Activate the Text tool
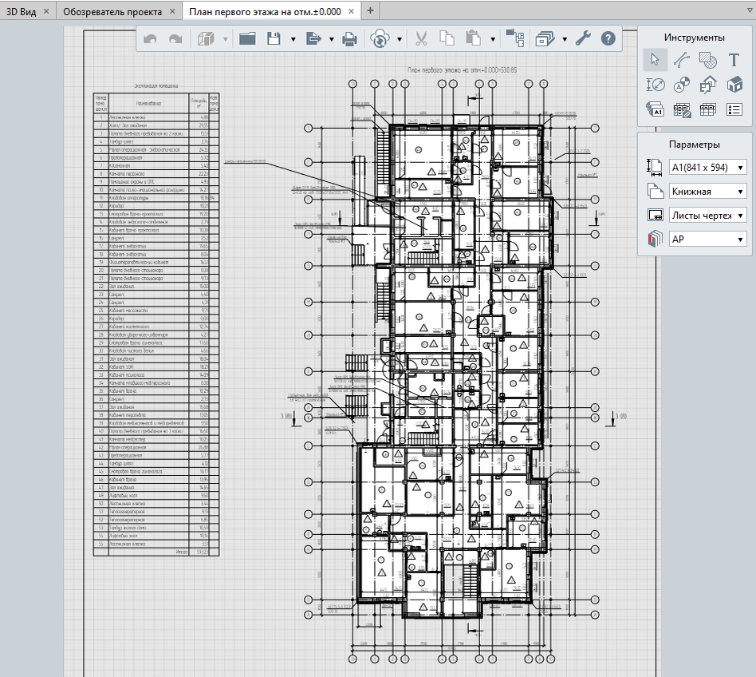Screen dimensions: 756x677 coord(734,60)
